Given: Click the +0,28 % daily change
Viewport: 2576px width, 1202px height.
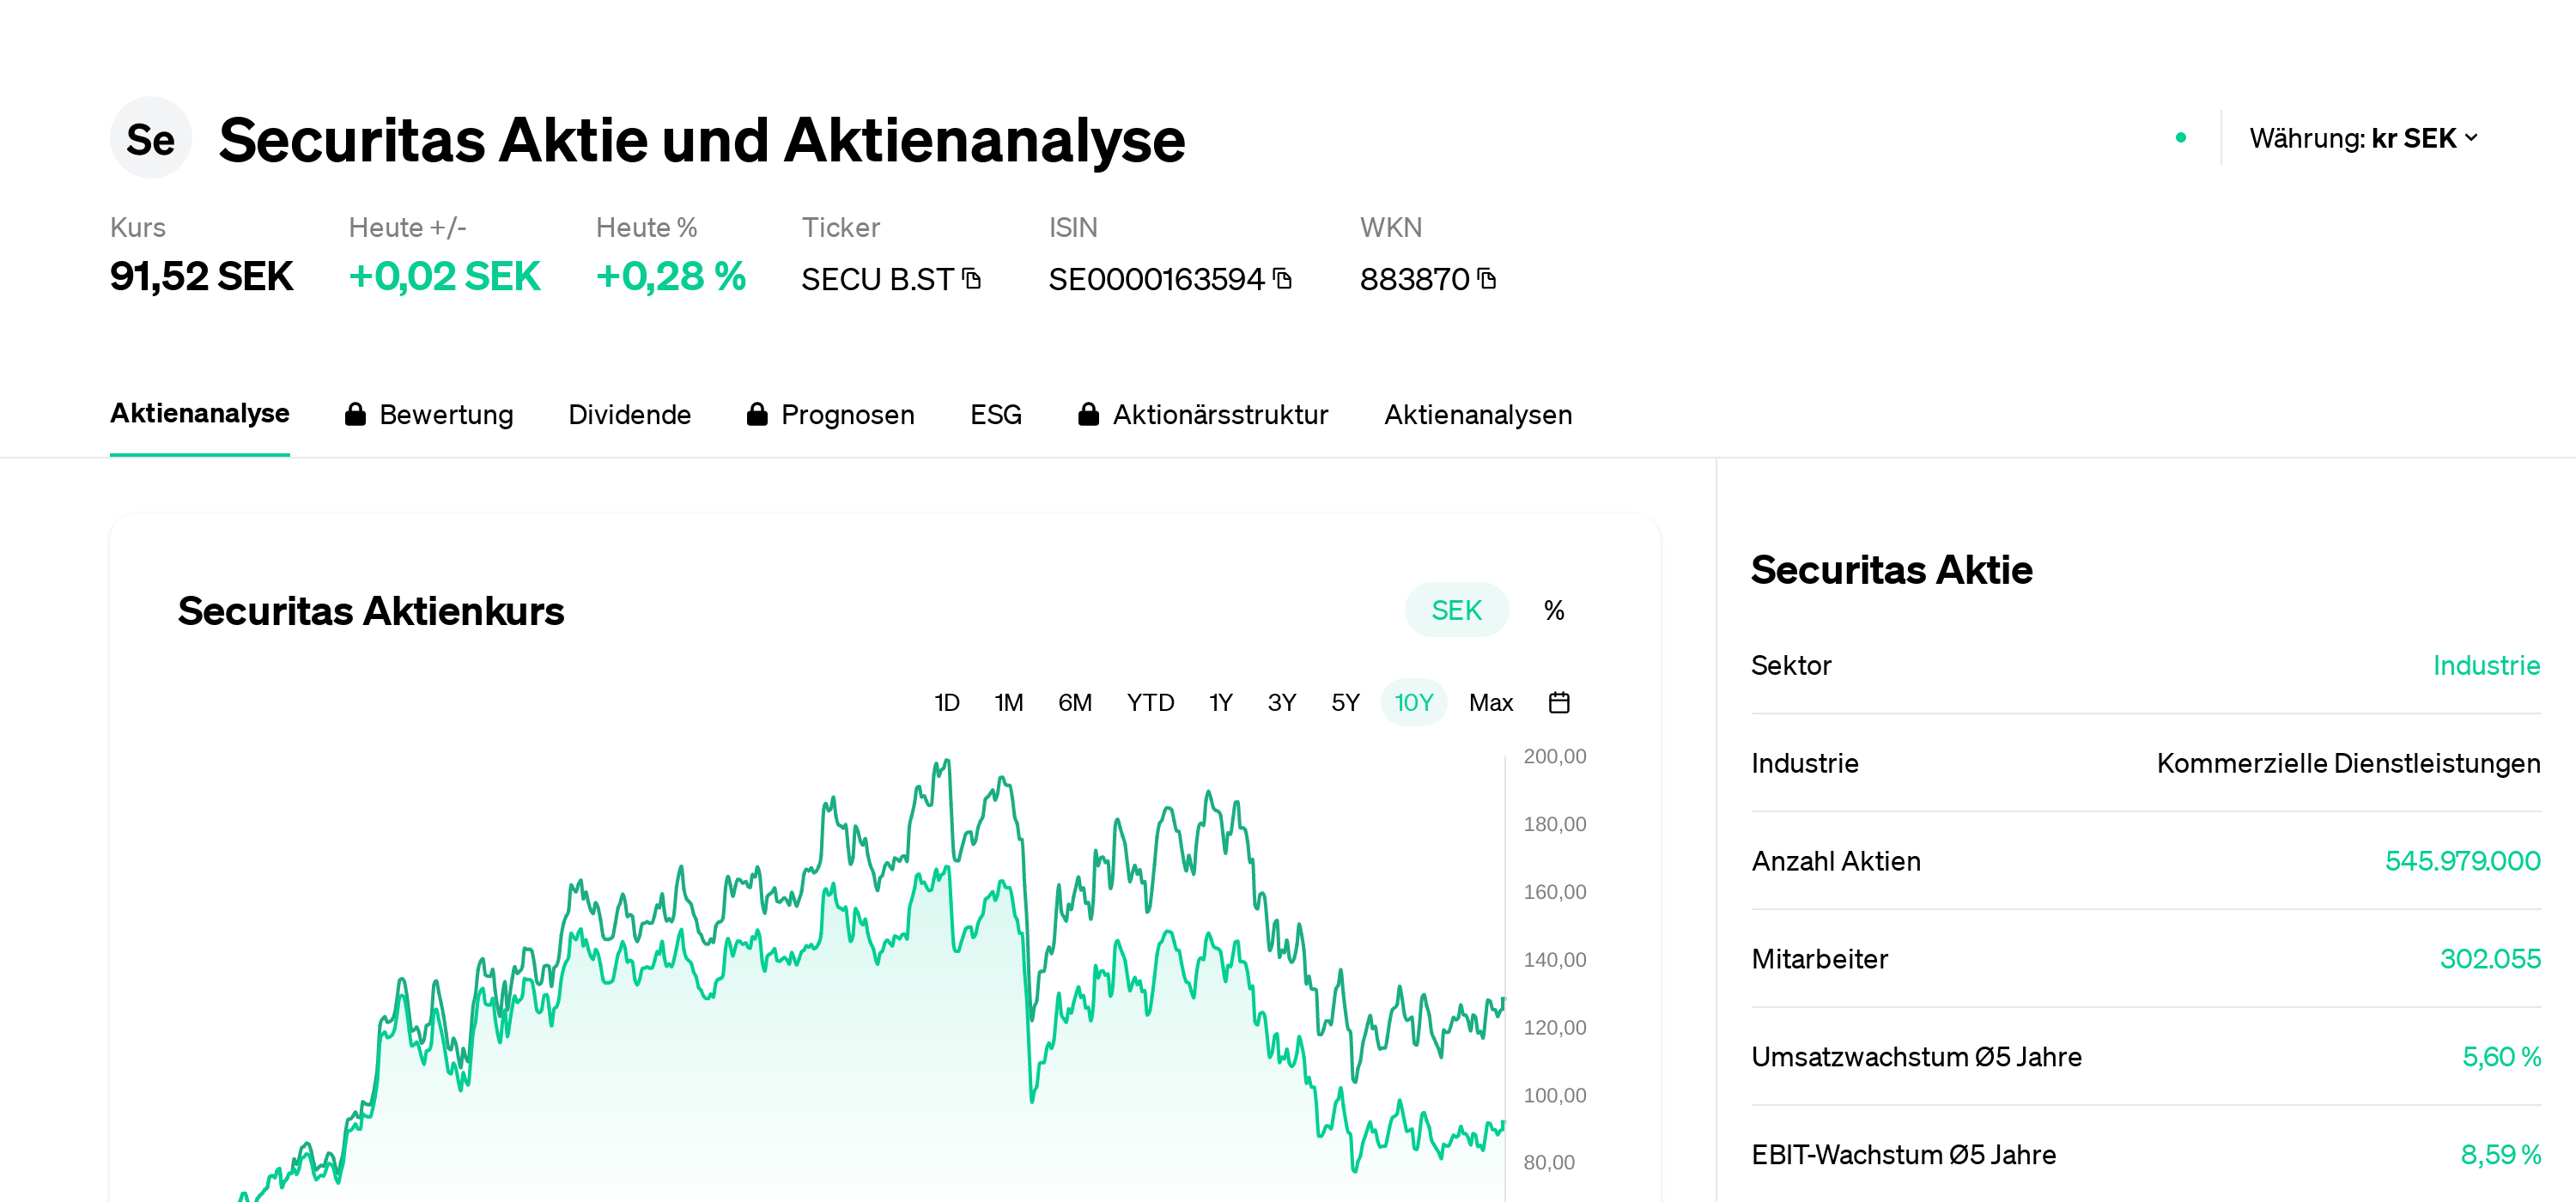Looking at the screenshot, I should point(671,276).
